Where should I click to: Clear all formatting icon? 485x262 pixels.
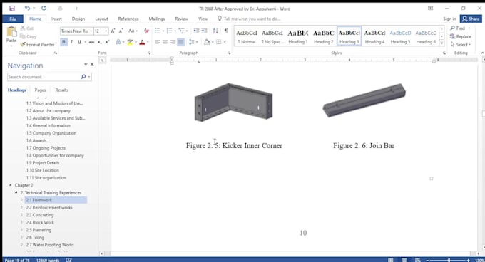(x=146, y=31)
